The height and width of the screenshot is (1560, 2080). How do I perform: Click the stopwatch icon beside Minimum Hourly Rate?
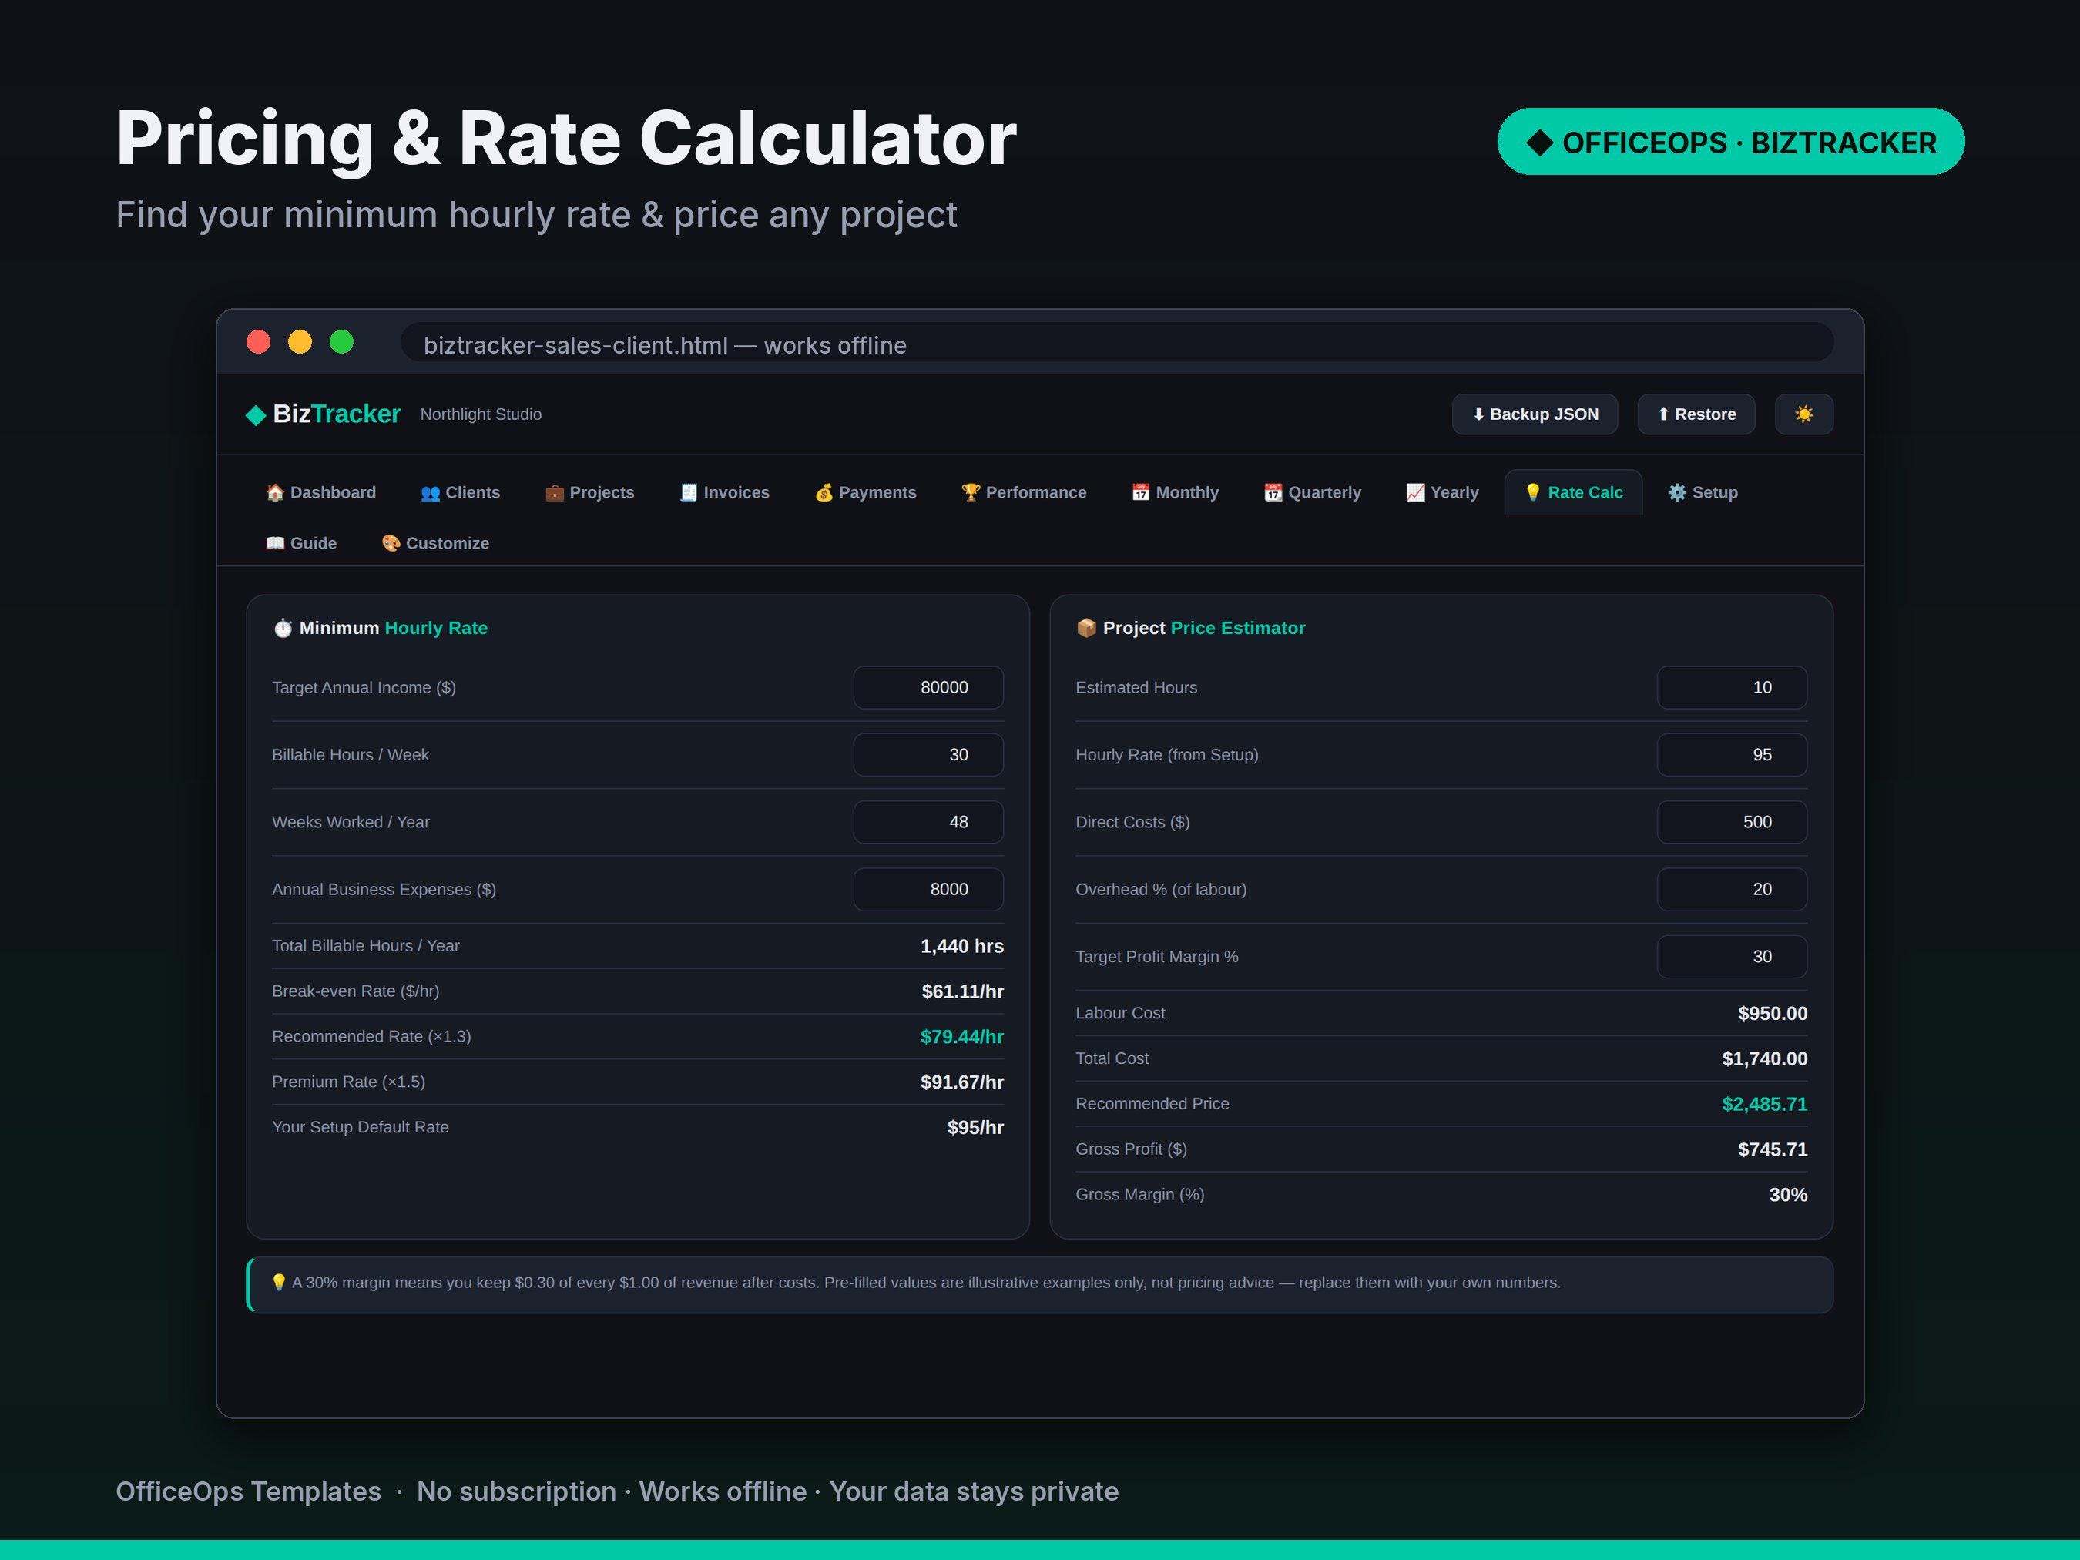[283, 628]
